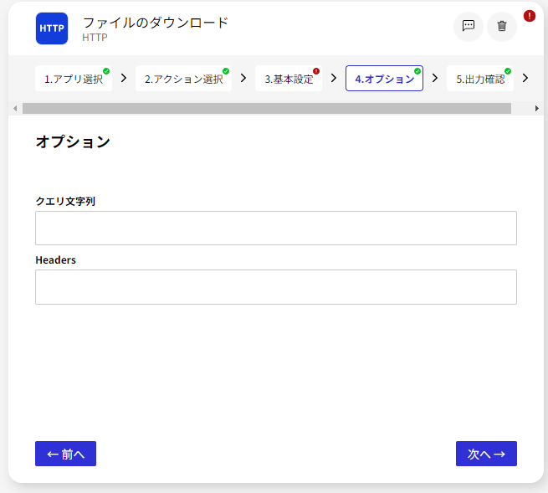This screenshot has width=548, height=493.
Task: Select the 4.オプション step tab
Action: pyautogui.click(x=384, y=79)
